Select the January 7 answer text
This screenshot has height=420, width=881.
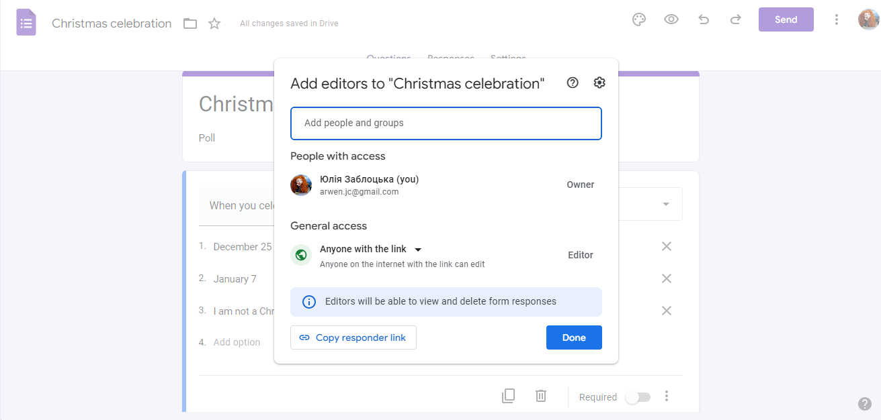click(235, 279)
